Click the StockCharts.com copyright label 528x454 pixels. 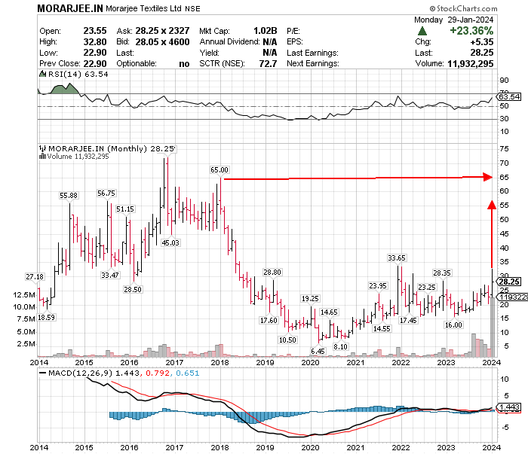pyautogui.click(x=463, y=8)
